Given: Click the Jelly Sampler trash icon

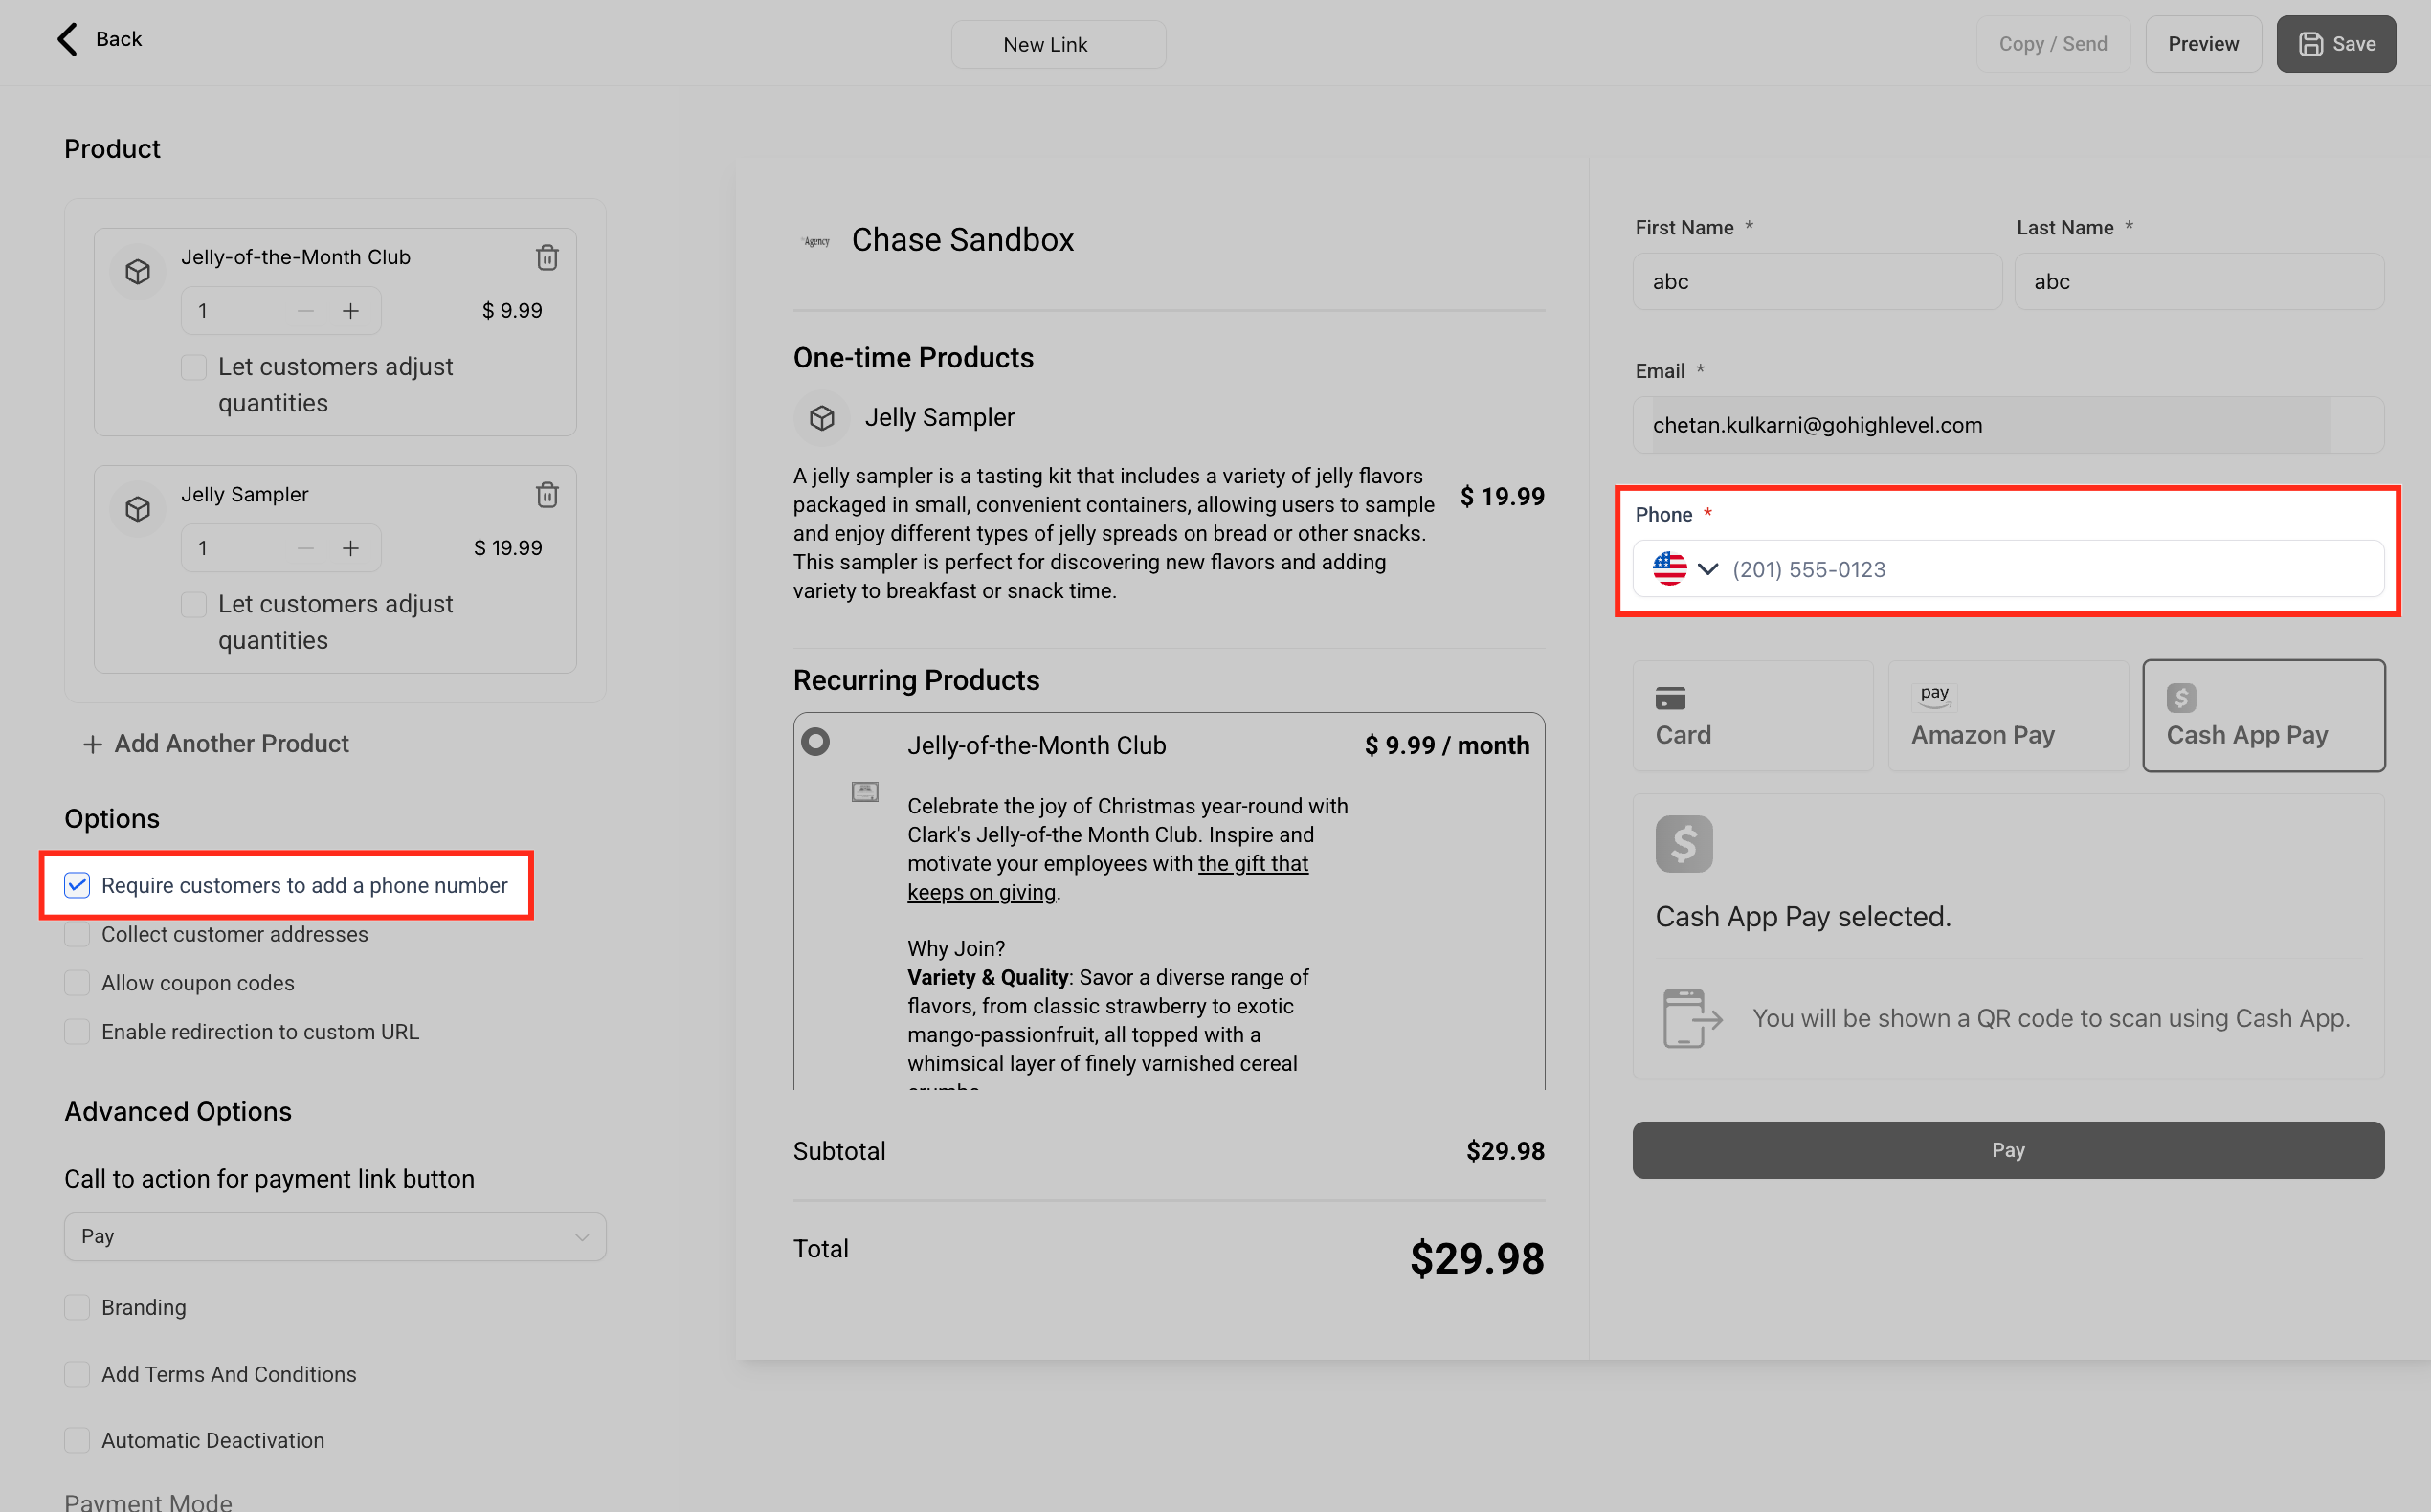Looking at the screenshot, I should click(546, 494).
